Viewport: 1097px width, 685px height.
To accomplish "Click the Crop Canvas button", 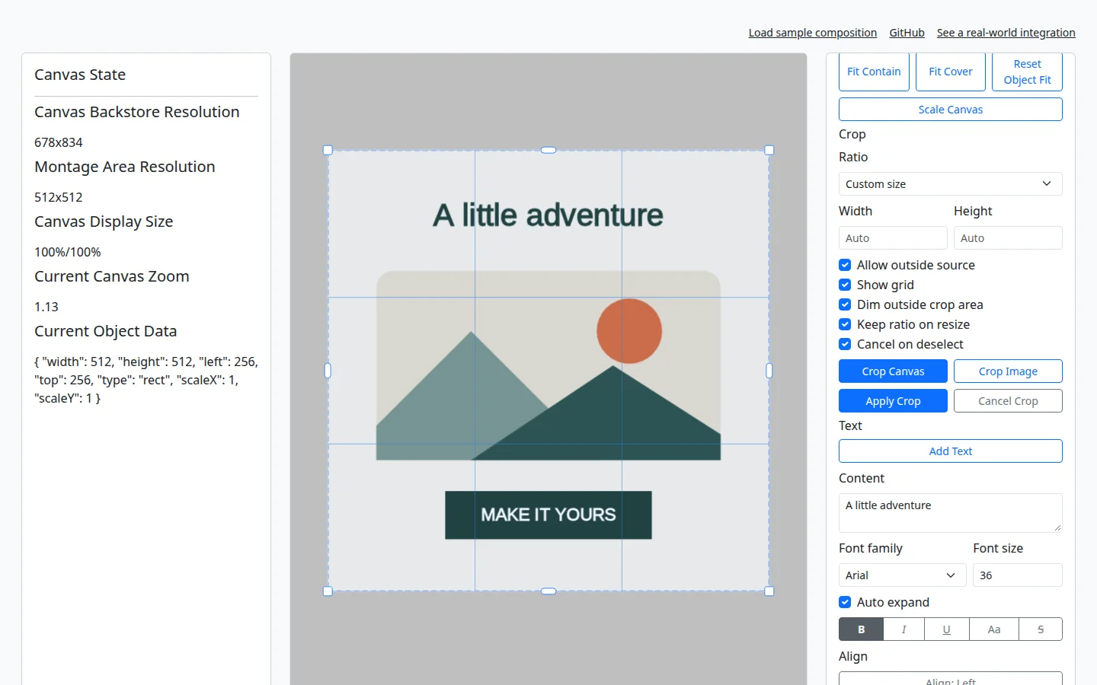I will click(x=893, y=371).
